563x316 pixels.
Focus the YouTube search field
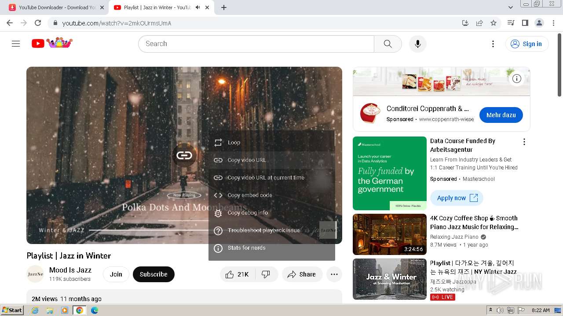[256, 43]
